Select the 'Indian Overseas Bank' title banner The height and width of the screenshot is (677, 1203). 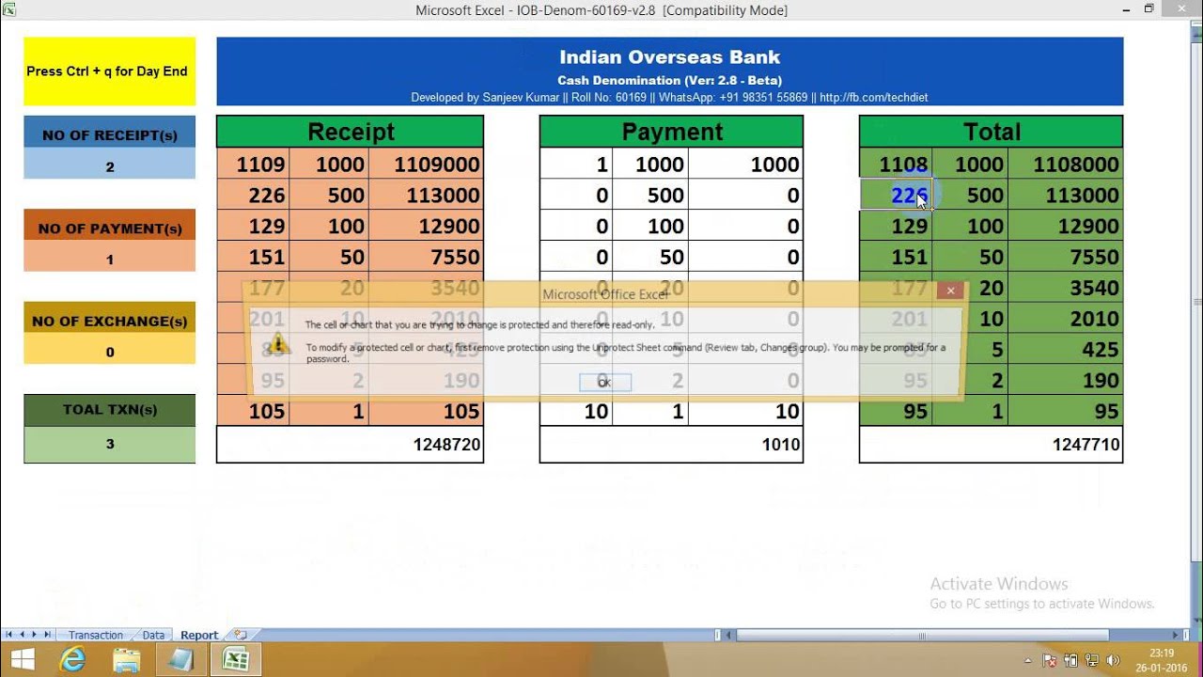[669, 71]
